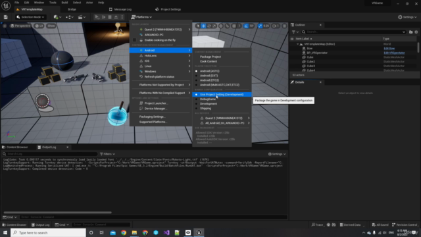Viewport: 421px width, 237px height.
Task: Open the viewport options hamburger menu
Action: (x=5, y=26)
